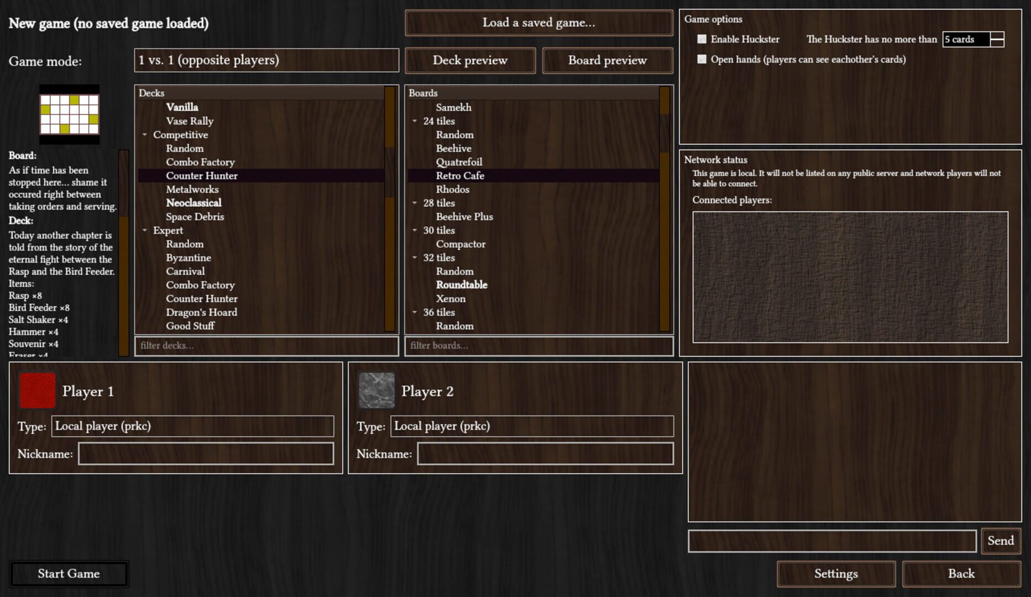The image size is (1031, 597).
Task: Open the Game mode dropdown
Action: 267,60
